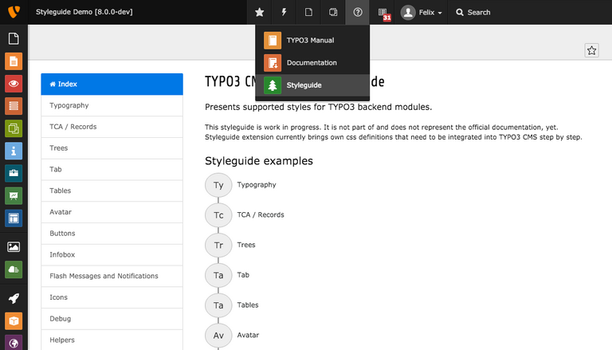Select the Index navigation item
The height and width of the screenshot is (350, 612).
point(112,84)
